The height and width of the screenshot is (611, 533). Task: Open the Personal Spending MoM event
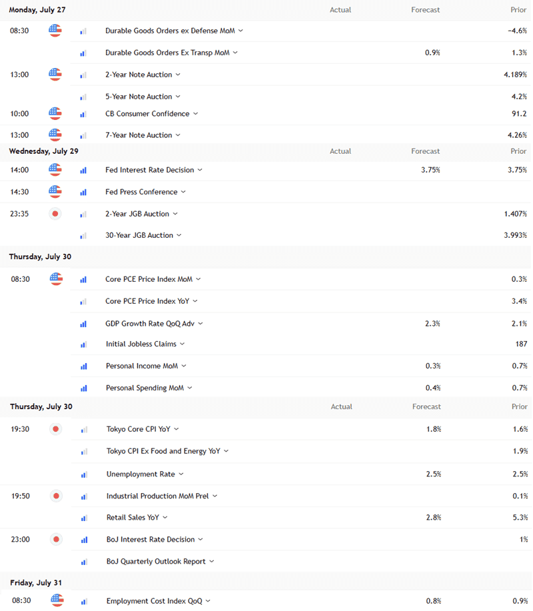145,388
